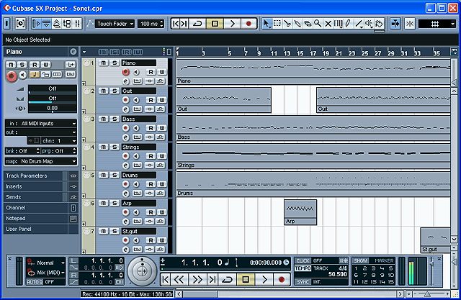Edit channel settings of Gut track
Screen dimensions: 461x300
[x=125, y=109]
